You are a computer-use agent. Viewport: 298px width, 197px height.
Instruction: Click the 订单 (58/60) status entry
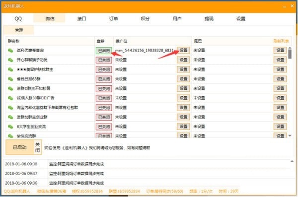click(x=164, y=191)
